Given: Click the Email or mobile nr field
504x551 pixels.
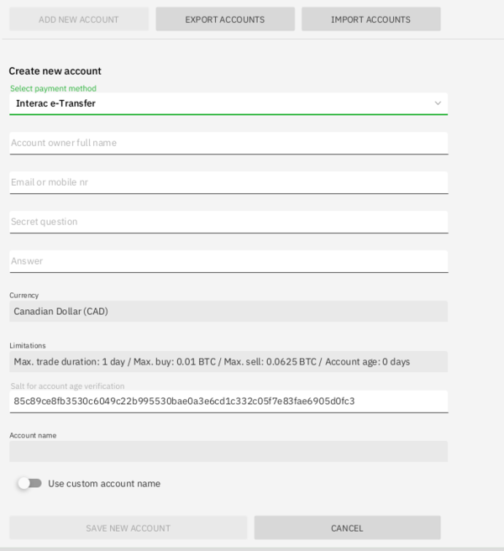Looking at the screenshot, I should (x=228, y=182).
